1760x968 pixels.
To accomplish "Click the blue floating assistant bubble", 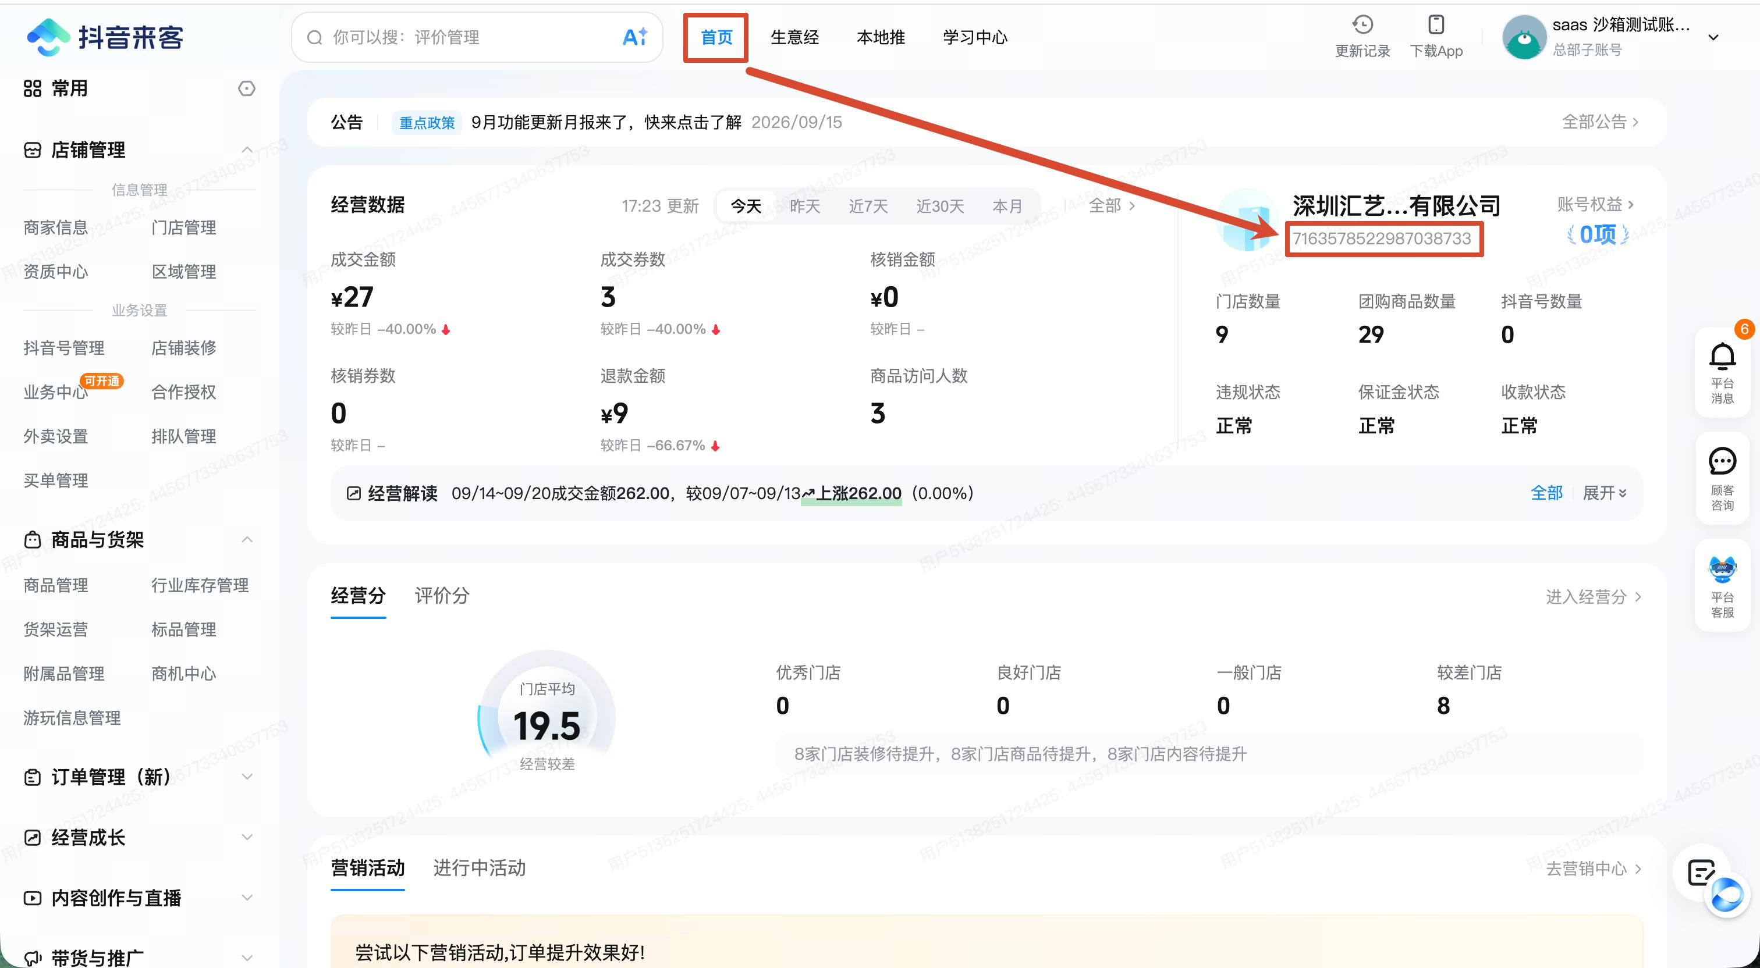I will point(1727,896).
